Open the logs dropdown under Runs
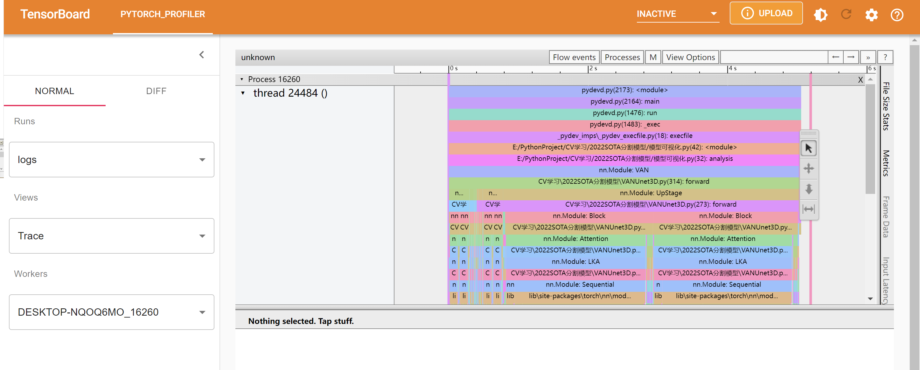920x370 pixels. coord(111,160)
